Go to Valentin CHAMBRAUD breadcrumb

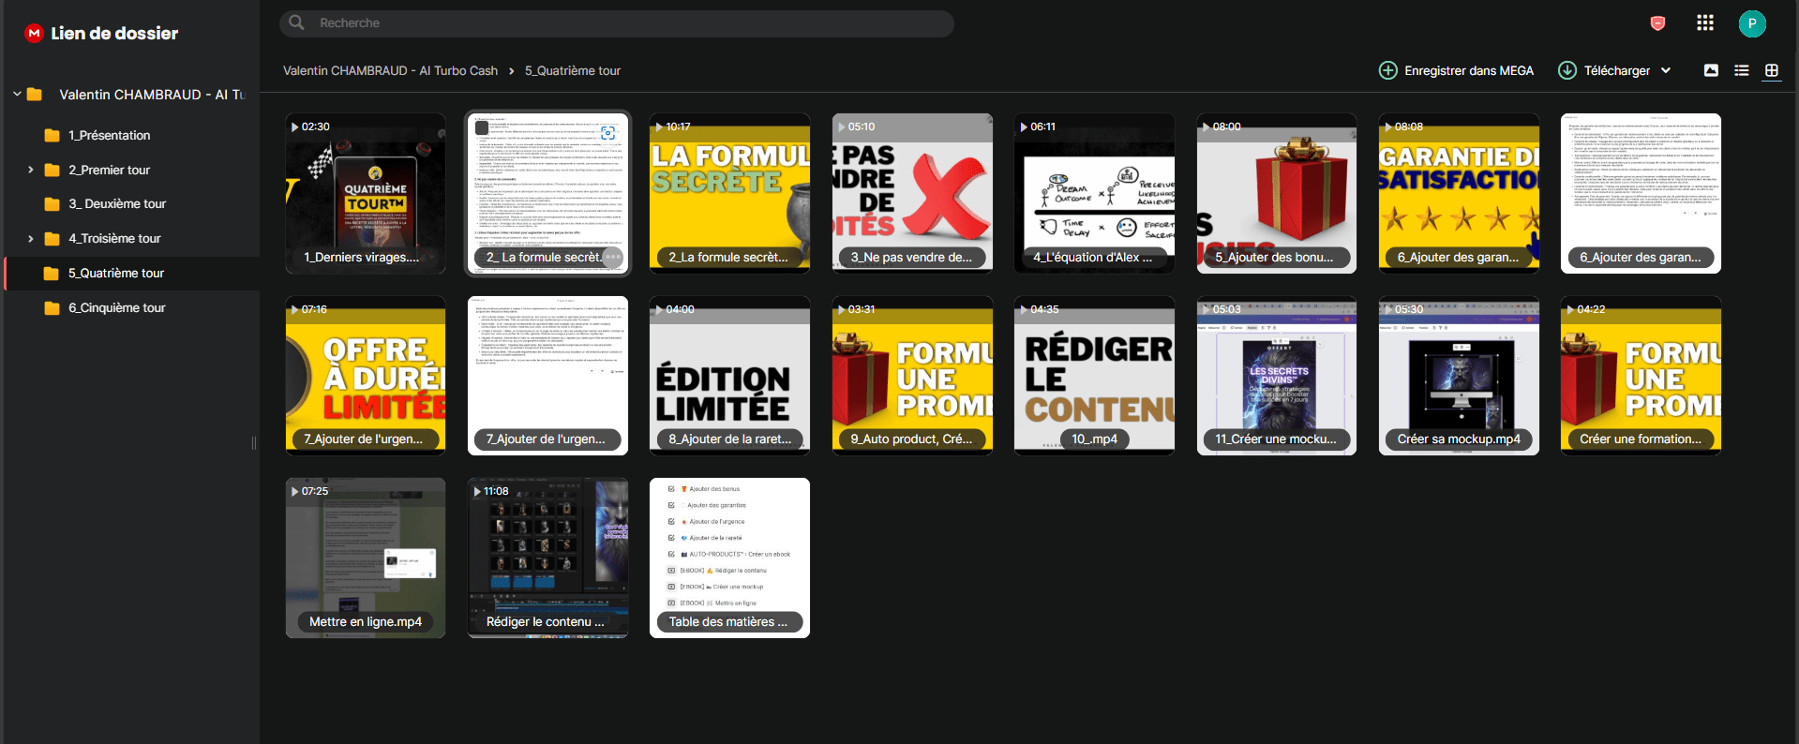[390, 71]
